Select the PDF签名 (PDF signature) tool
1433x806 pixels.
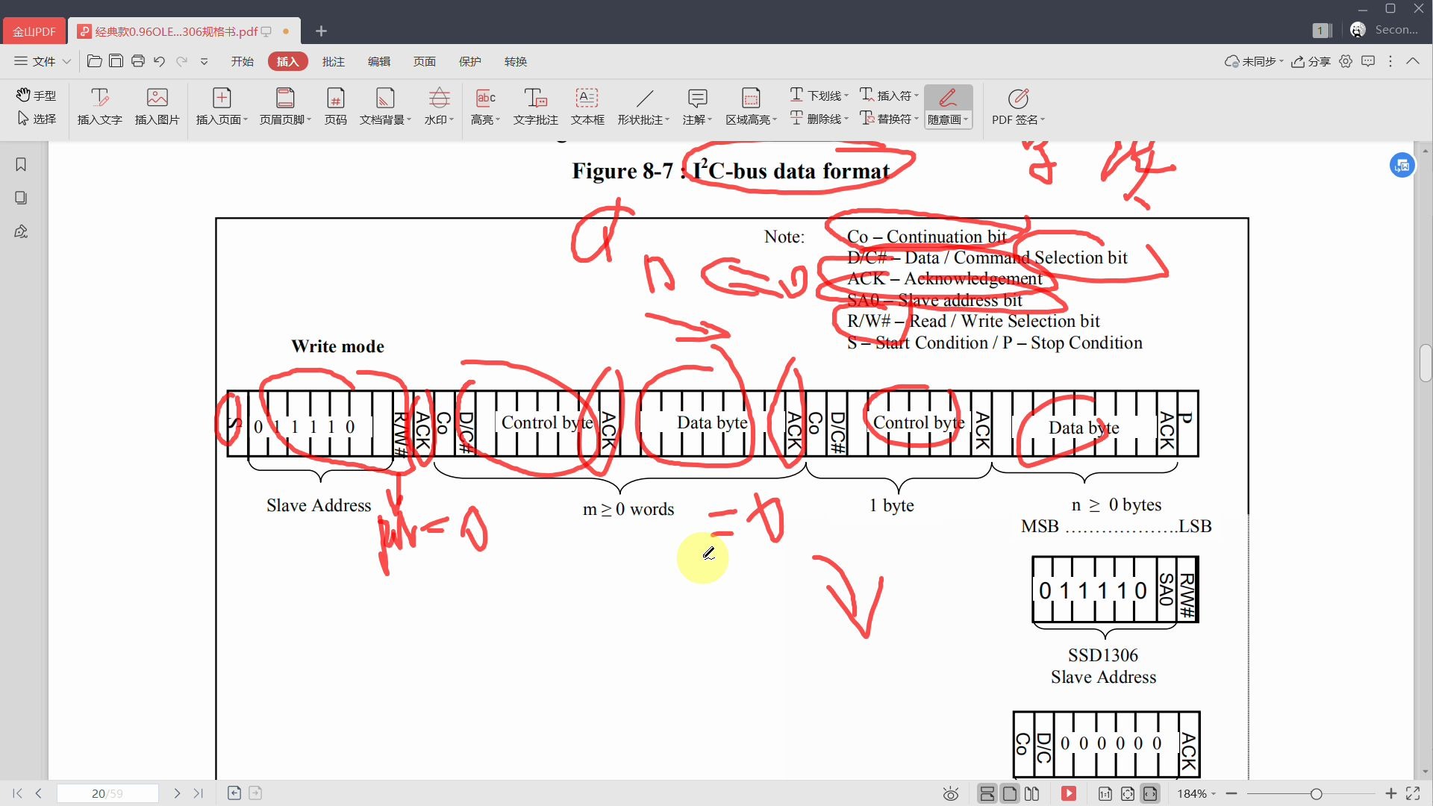tap(1020, 105)
